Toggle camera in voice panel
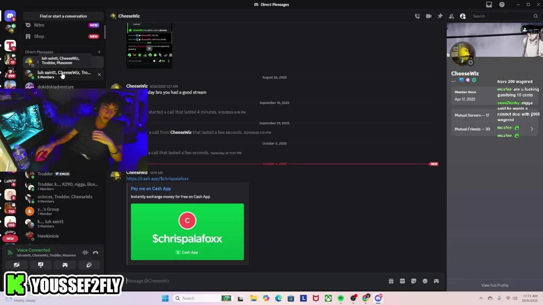 coord(17,265)
